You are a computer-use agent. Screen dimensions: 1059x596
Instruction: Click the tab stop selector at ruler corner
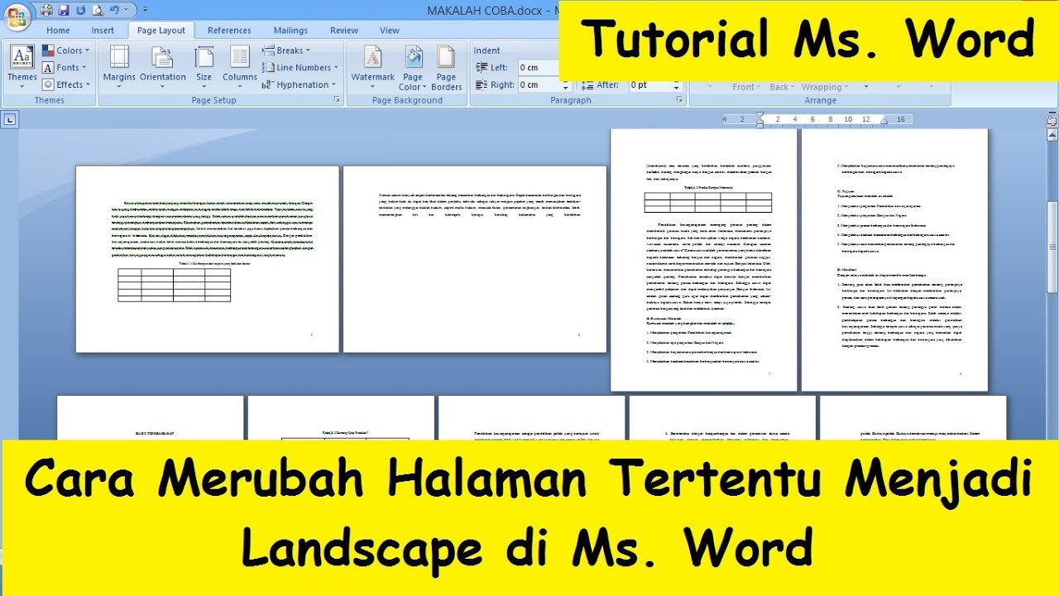point(10,120)
